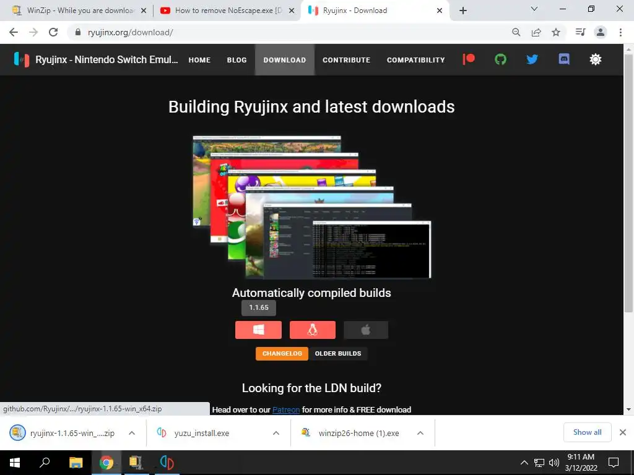Show all downloads

point(587,432)
